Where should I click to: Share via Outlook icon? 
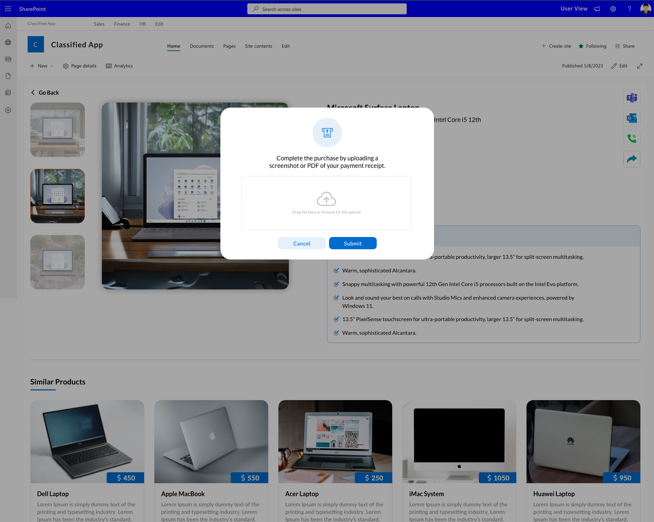tap(632, 118)
